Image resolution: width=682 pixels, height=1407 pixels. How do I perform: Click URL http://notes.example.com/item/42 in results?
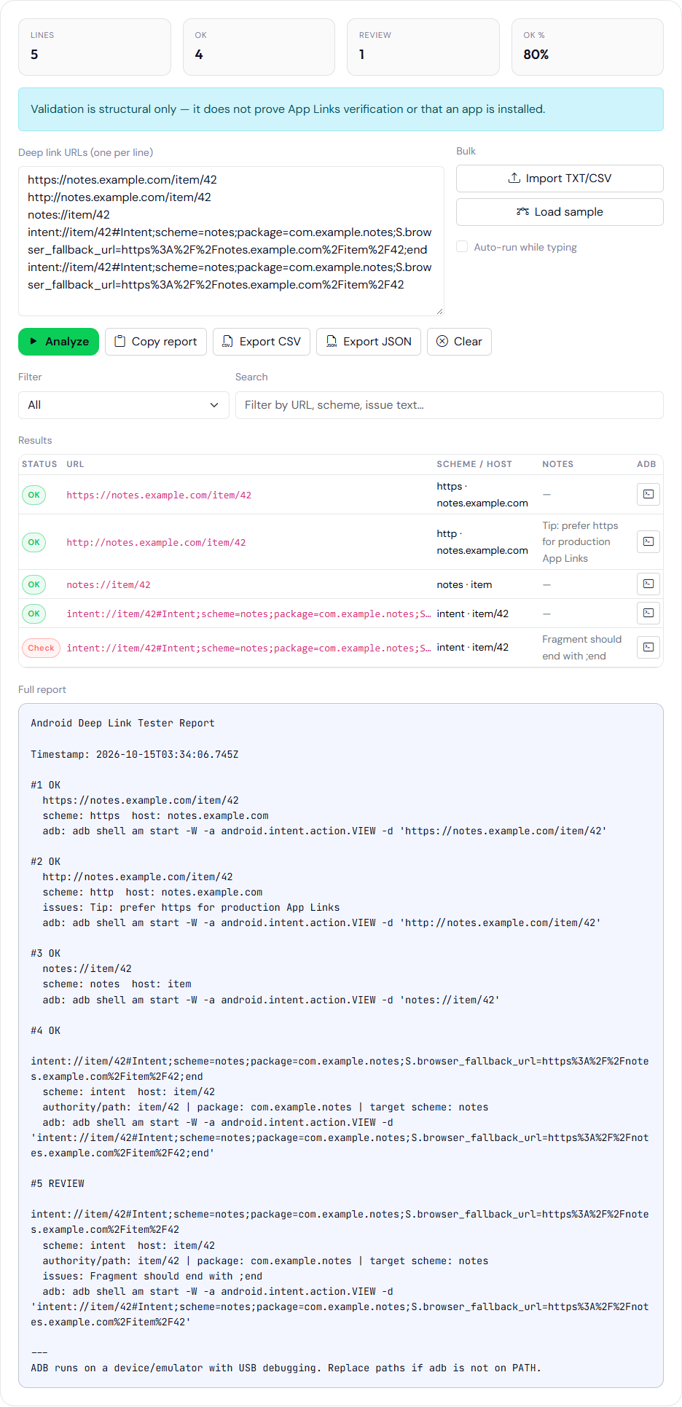[156, 543]
